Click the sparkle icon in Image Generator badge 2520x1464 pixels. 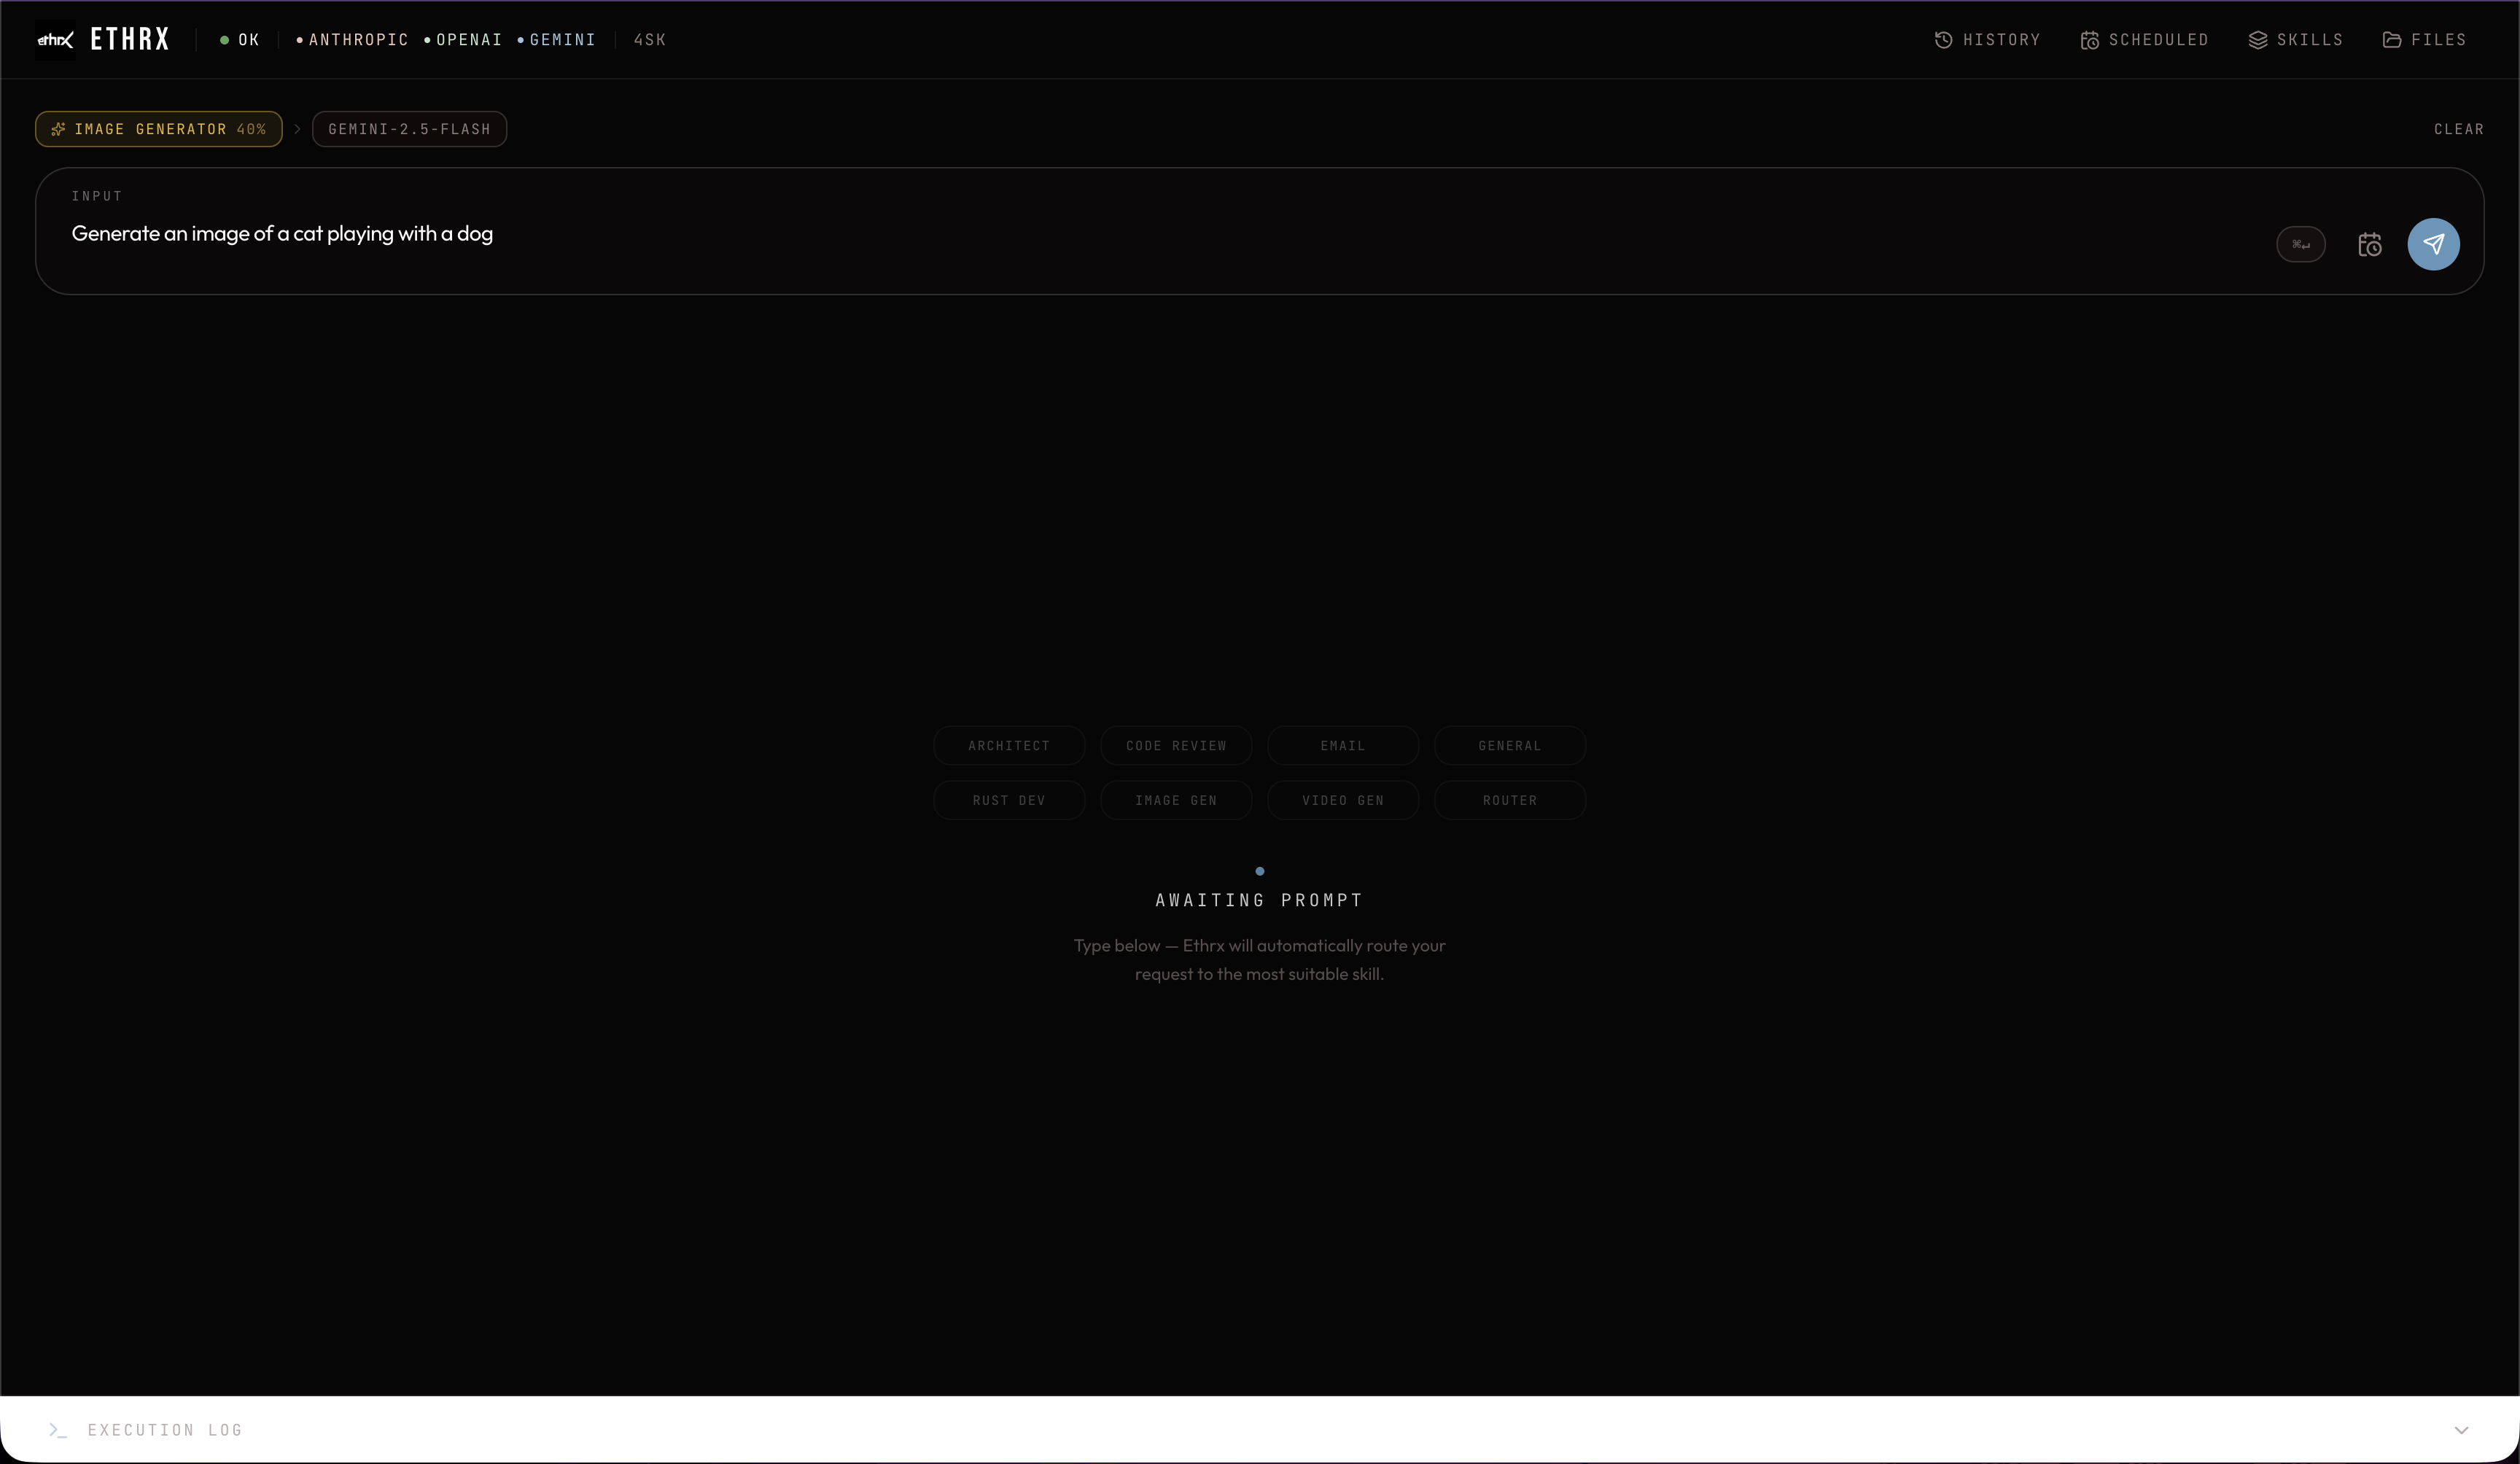(x=58, y=129)
